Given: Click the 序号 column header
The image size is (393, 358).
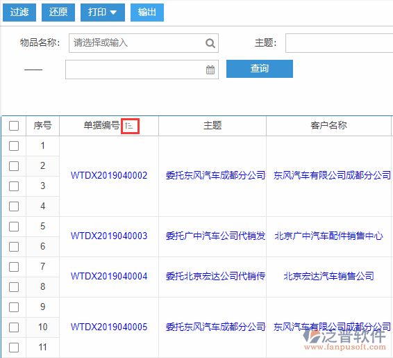Looking at the screenshot, I should [x=42, y=125].
